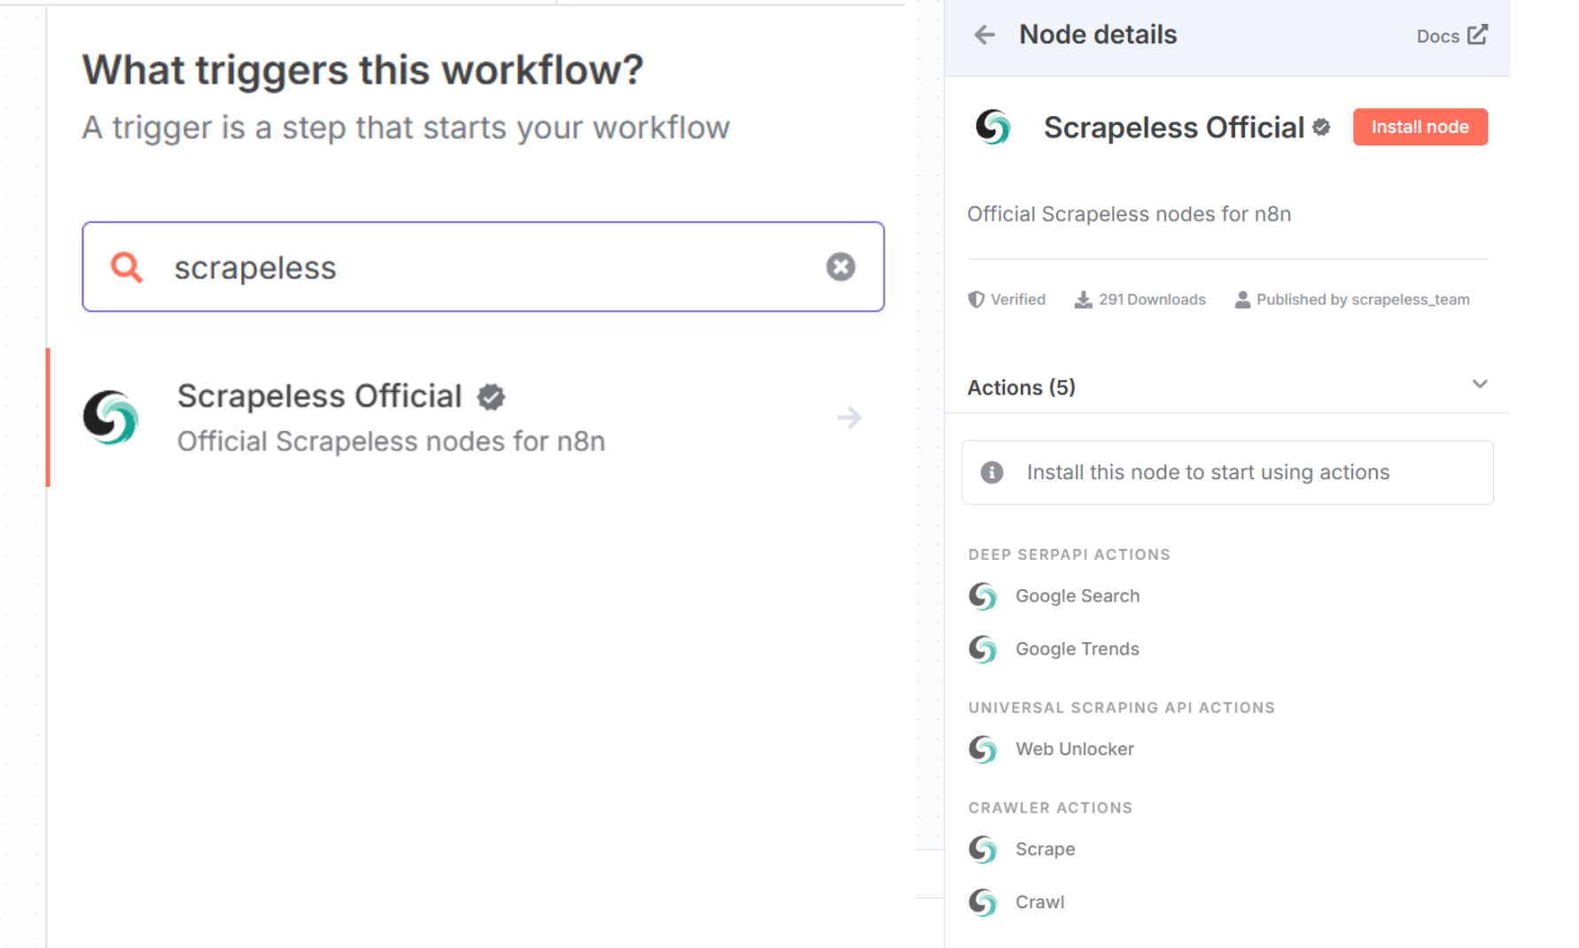Open the Docs external link
Screen dimensions: 1579x948
[x=1451, y=35]
